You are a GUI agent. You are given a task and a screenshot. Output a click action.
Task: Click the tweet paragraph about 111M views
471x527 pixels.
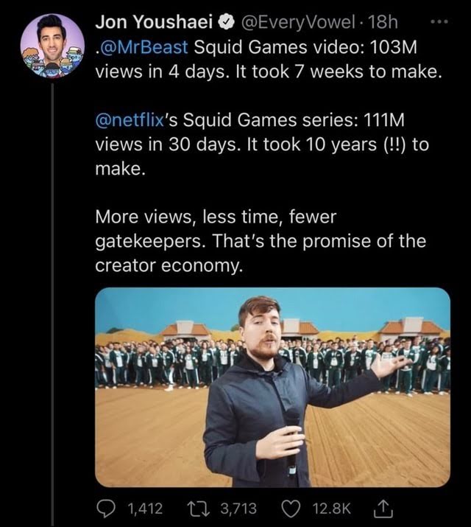262,144
